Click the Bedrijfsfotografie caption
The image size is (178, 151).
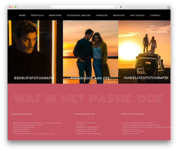pos(34,78)
